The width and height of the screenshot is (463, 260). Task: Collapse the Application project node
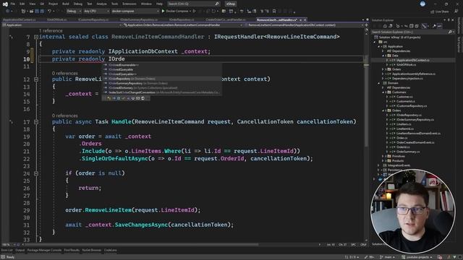[378, 46]
